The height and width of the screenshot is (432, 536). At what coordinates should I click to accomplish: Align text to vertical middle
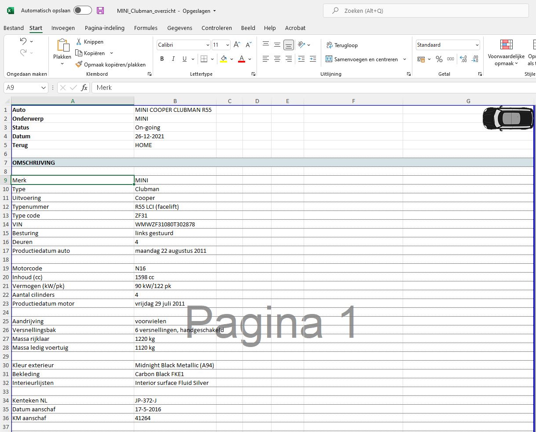[x=277, y=44]
